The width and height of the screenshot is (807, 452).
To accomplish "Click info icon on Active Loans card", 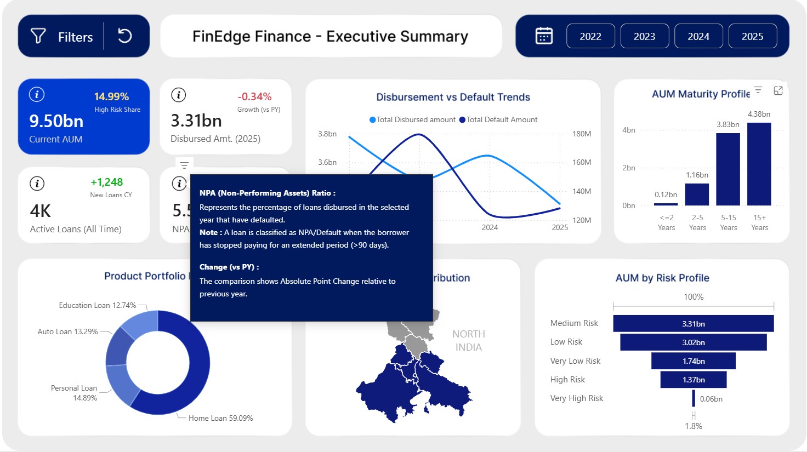I will coord(37,184).
